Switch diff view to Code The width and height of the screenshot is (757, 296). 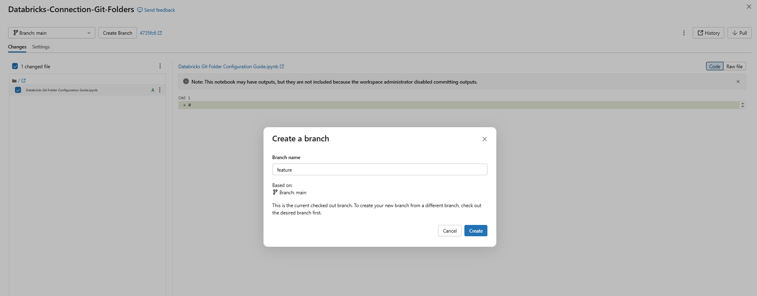click(715, 66)
